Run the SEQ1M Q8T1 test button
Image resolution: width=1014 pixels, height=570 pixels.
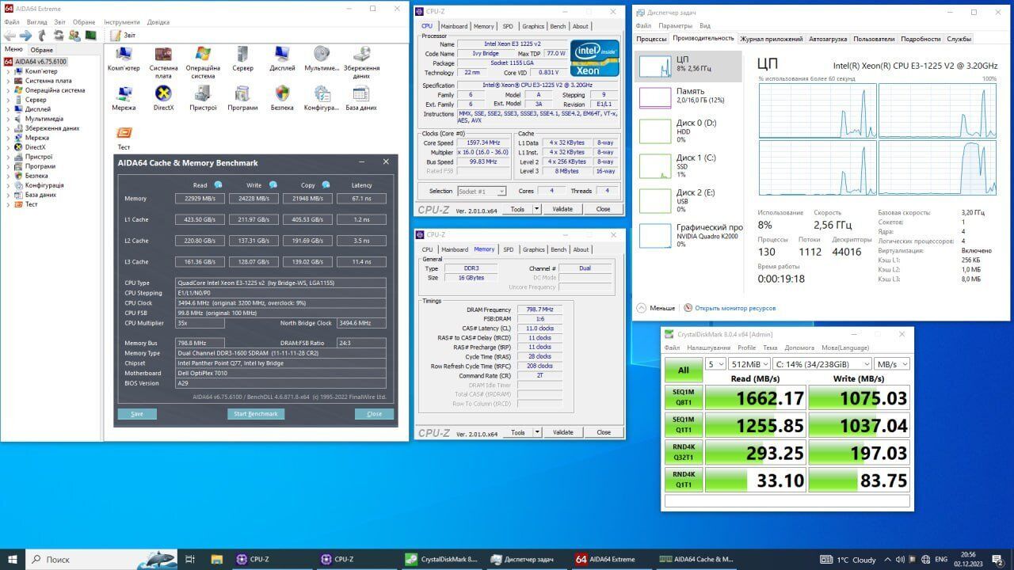[683, 397]
